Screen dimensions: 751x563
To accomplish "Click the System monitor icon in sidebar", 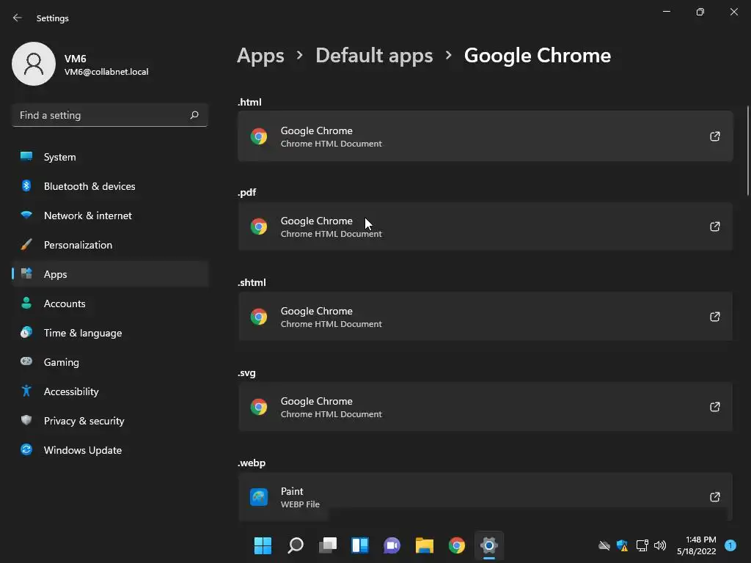I will pos(26,156).
